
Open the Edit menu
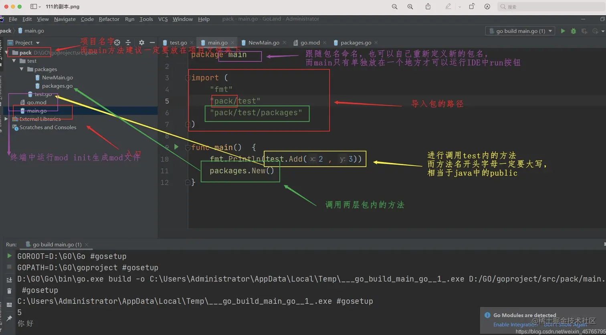click(27, 19)
